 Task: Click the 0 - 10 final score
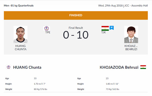(x=76, y=35)
